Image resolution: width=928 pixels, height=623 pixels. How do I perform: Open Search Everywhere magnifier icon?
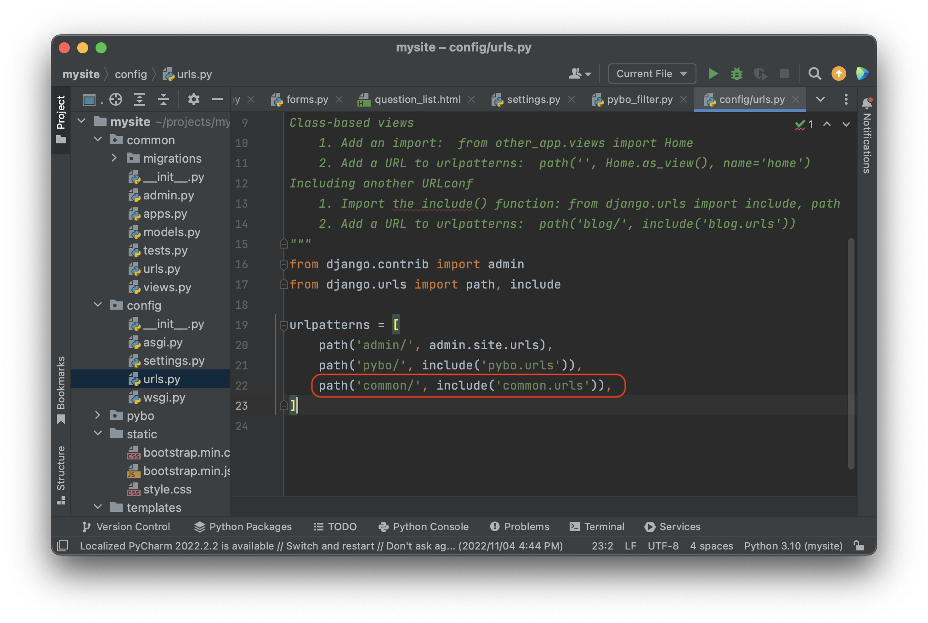[815, 74]
